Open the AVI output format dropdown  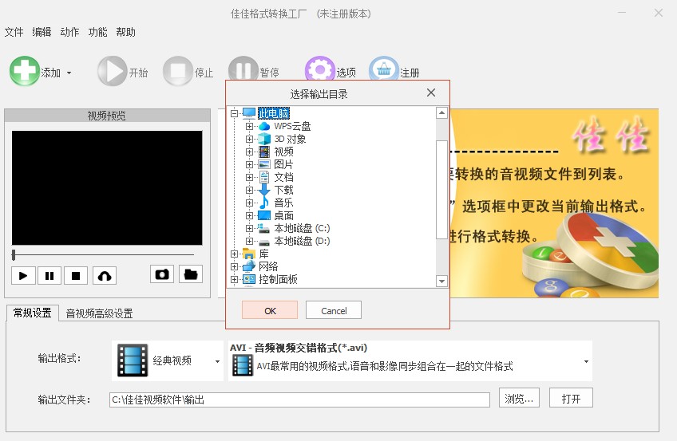pyautogui.click(x=586, y=361)
